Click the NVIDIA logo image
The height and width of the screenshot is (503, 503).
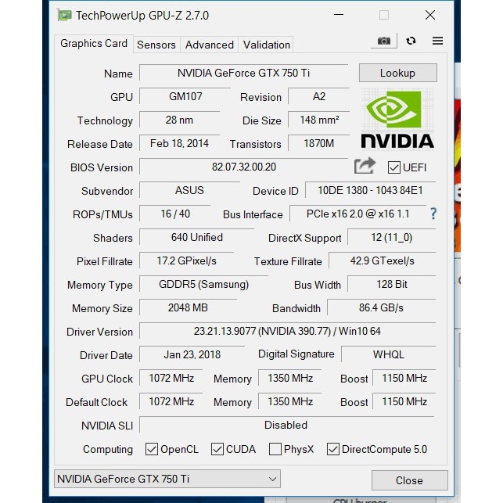coord(397,119)
